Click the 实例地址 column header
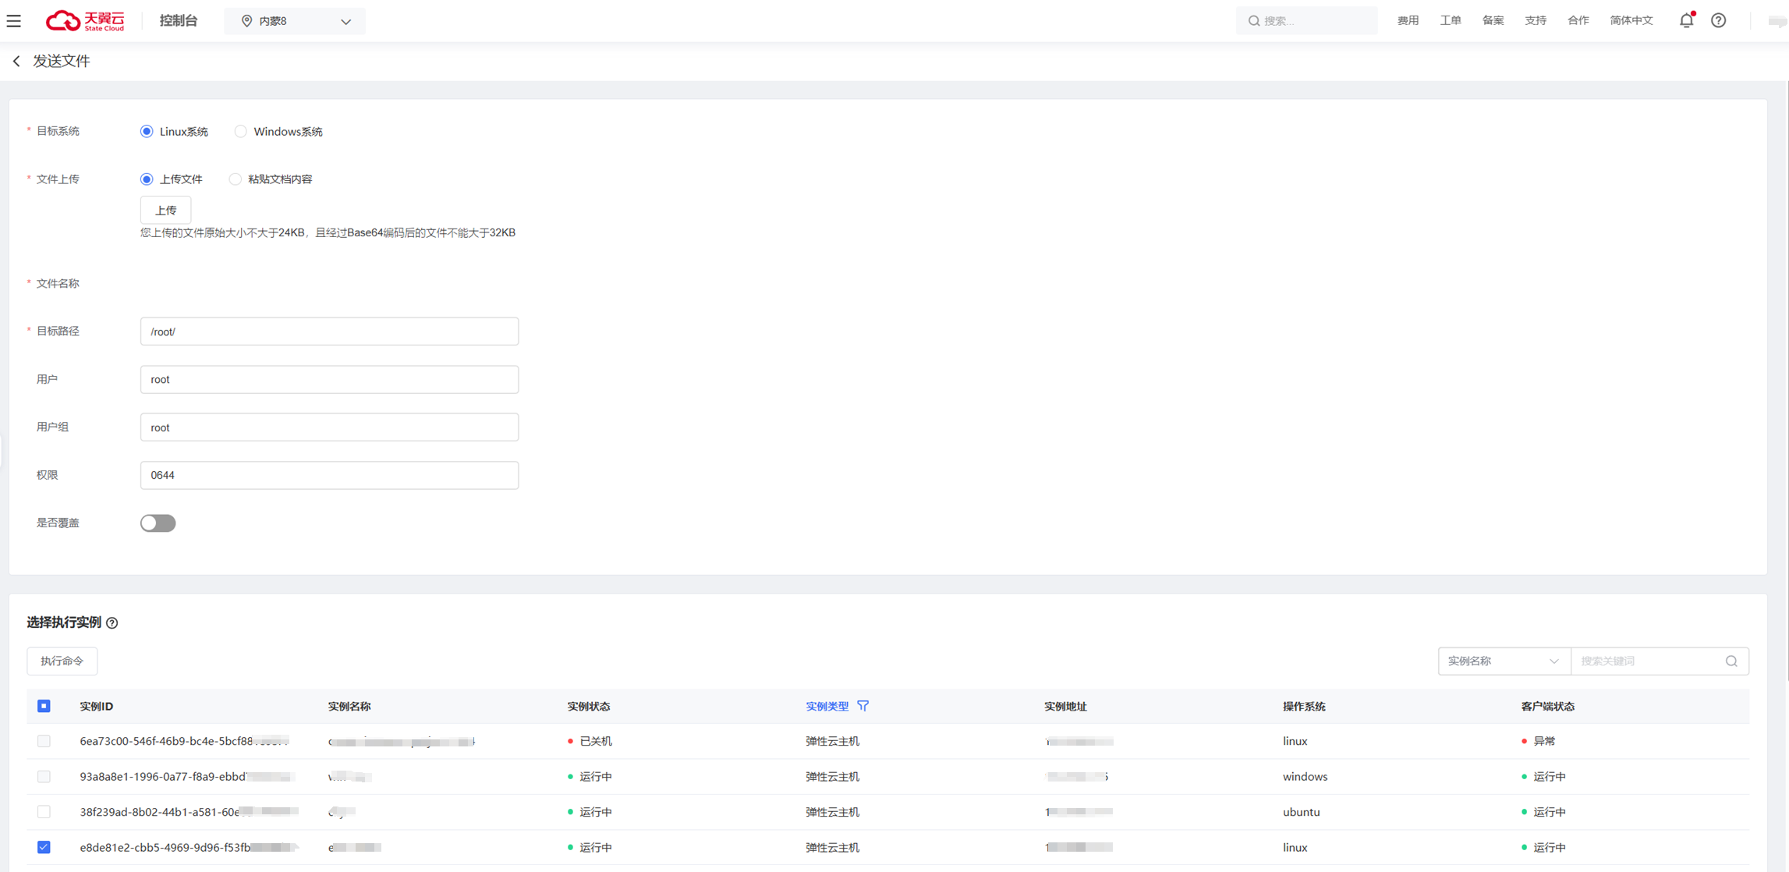 click(x=1065, y=706)
